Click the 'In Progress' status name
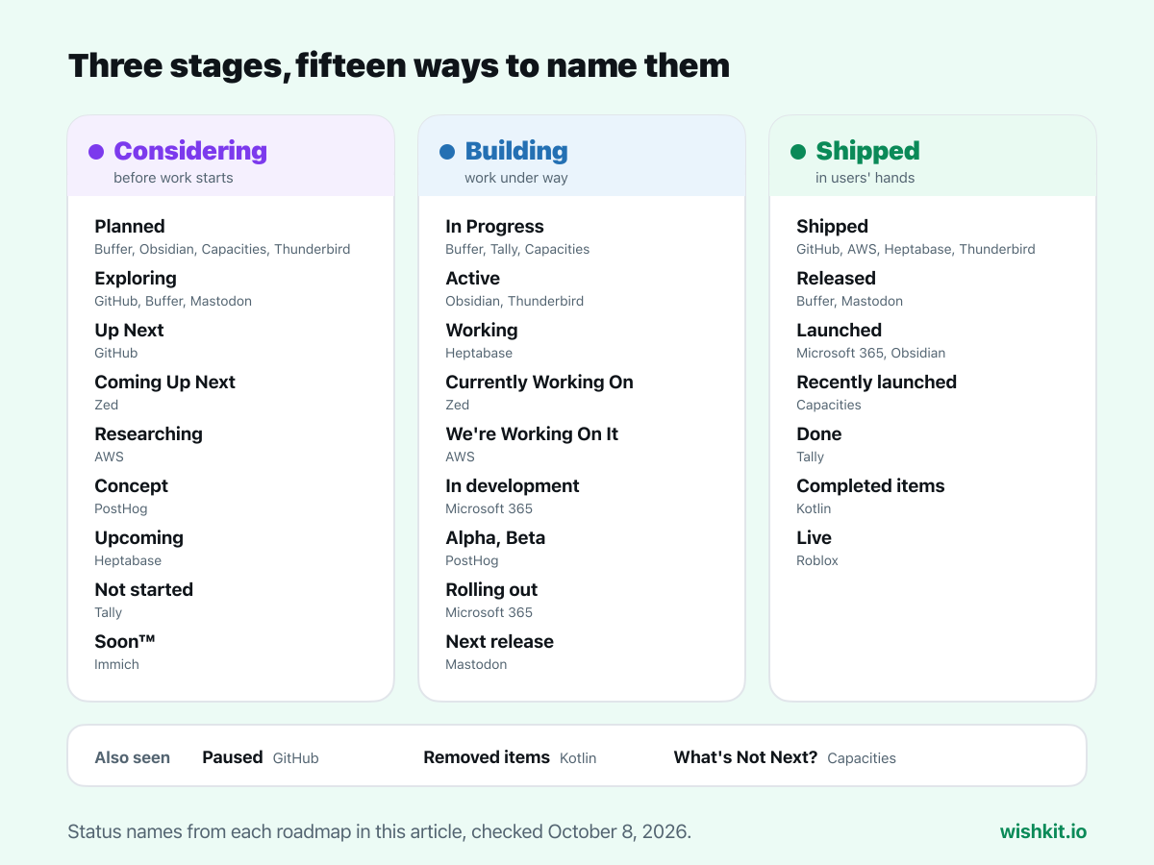The height and width of the screenshot is (865, 1154). (494, 227)
